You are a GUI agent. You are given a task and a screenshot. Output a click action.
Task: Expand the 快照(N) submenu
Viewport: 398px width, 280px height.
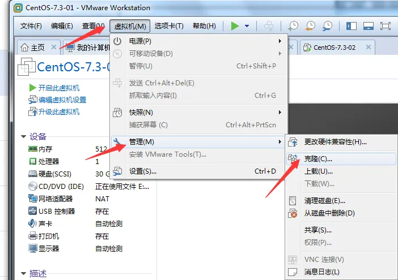point(200,112)
